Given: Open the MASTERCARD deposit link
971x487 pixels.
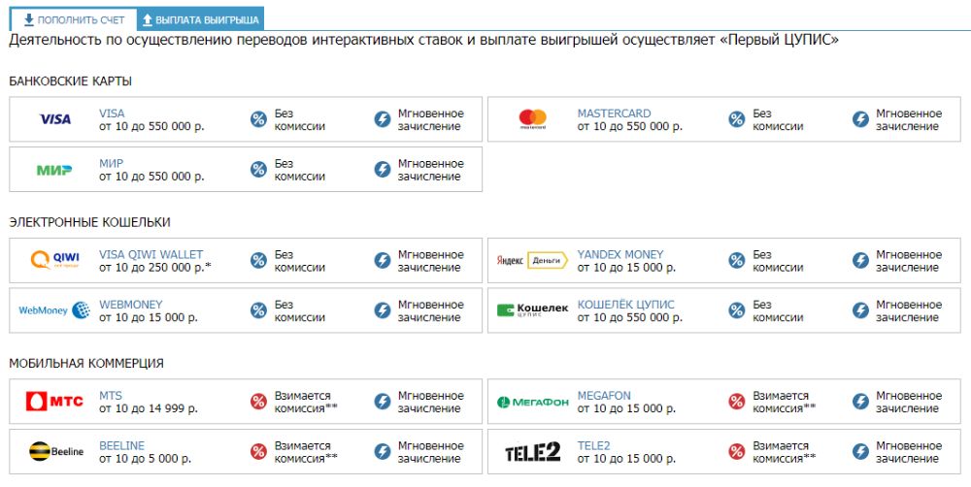Looking at the screenshot, I should pyautogui.click(x=614, y=114).
